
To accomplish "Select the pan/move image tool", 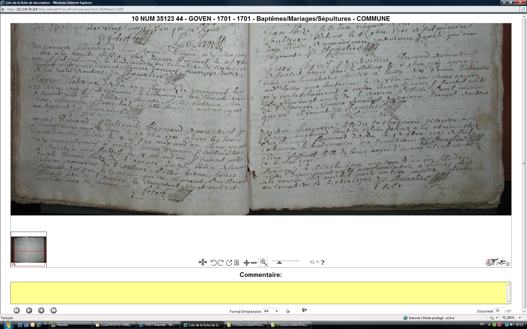I will 203,262.
